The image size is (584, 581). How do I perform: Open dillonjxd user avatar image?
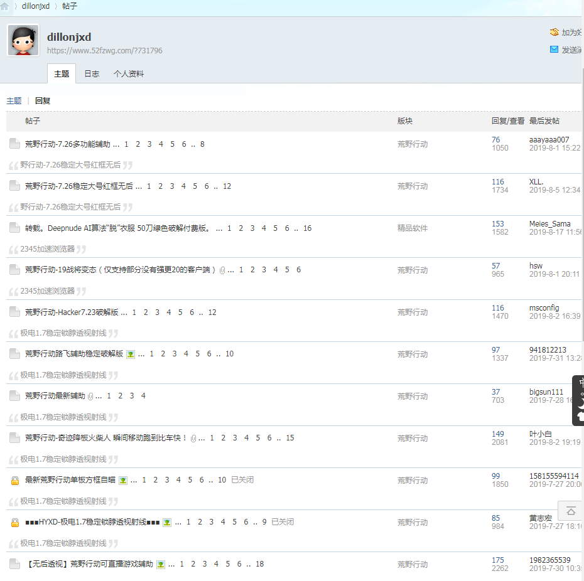(x=23, y=40)
